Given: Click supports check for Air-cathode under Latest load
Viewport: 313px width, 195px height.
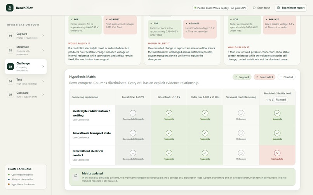Looking at the screenshot, I should tap(169, 133).
